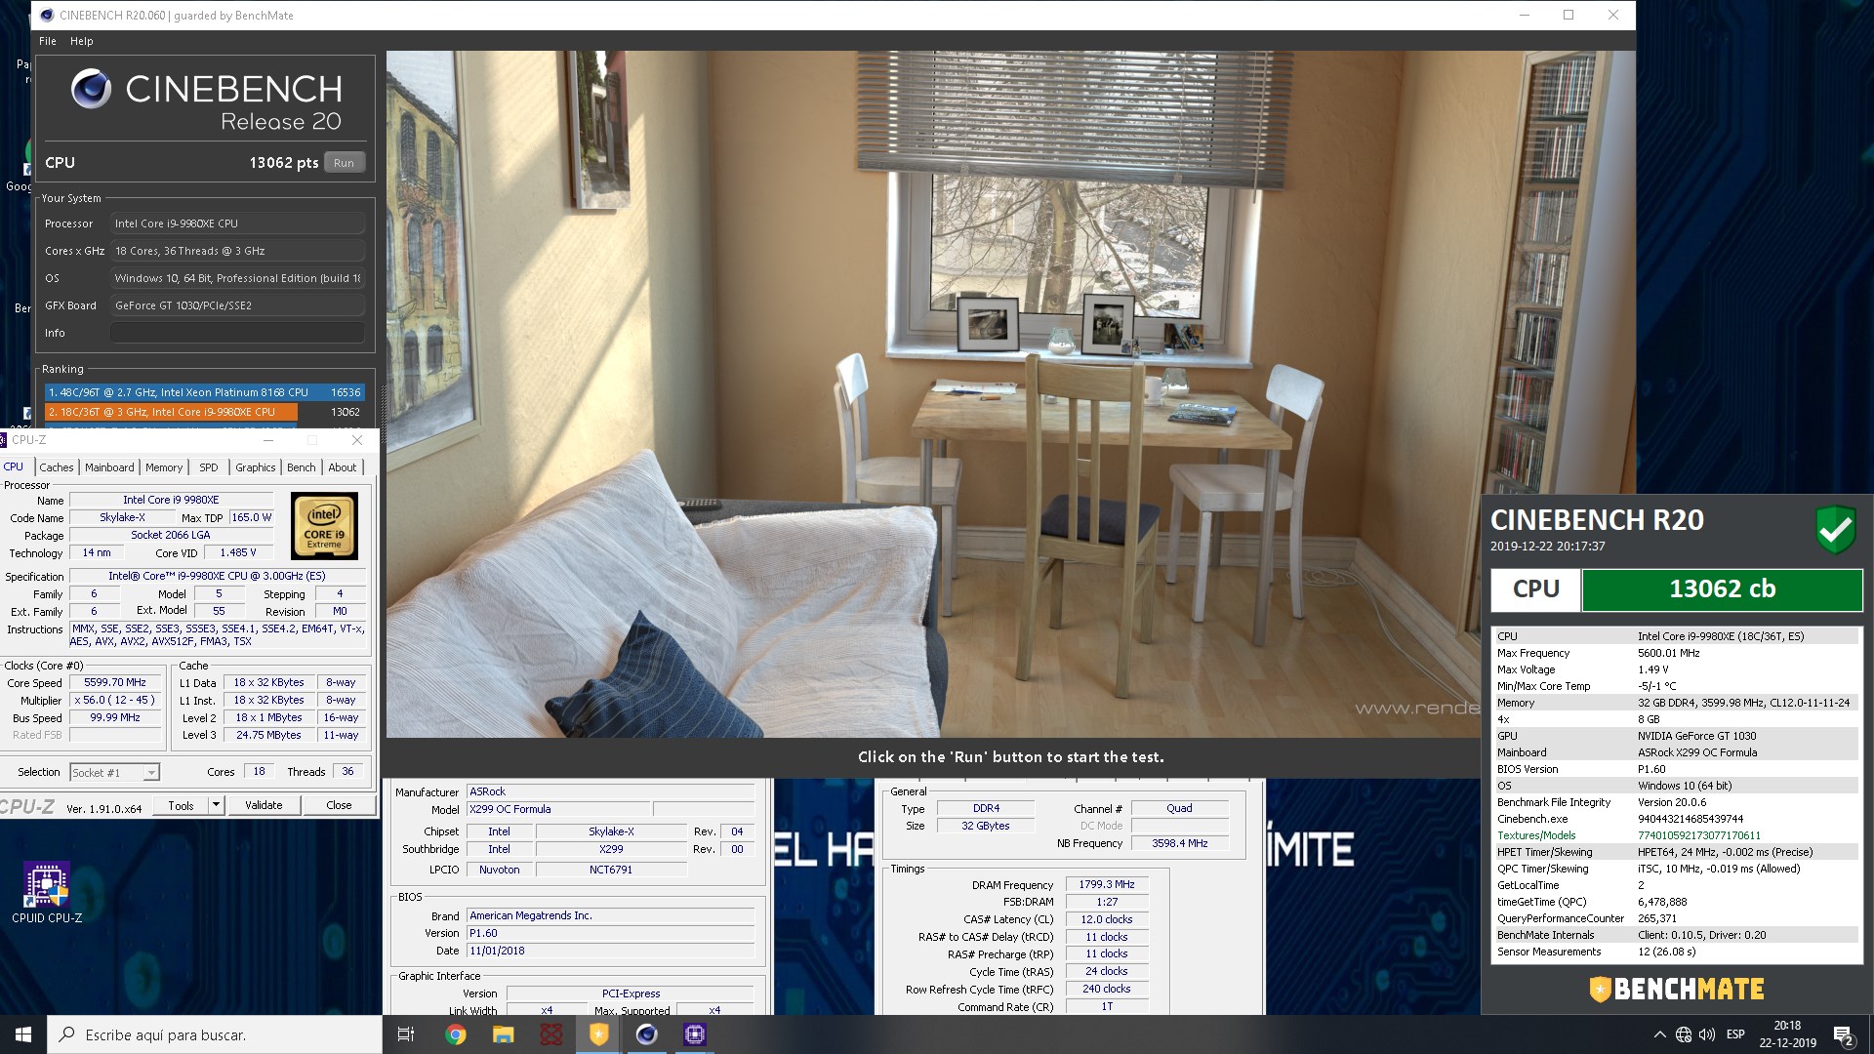The height and width of the screenshot is (1054, 1874).
Task: Open Task View from the taskbar
Action: (x=406, y=1034)
